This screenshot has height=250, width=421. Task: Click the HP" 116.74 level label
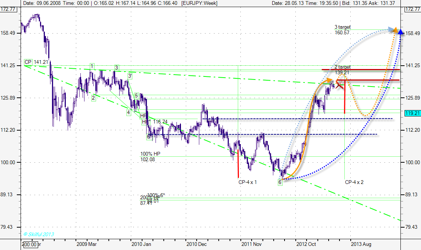click(x=154, y=122)
